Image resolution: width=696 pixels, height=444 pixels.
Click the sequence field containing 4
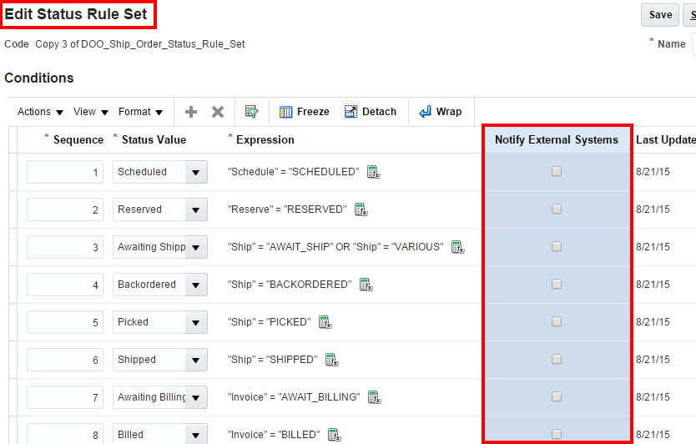click(x=65, y=285)
